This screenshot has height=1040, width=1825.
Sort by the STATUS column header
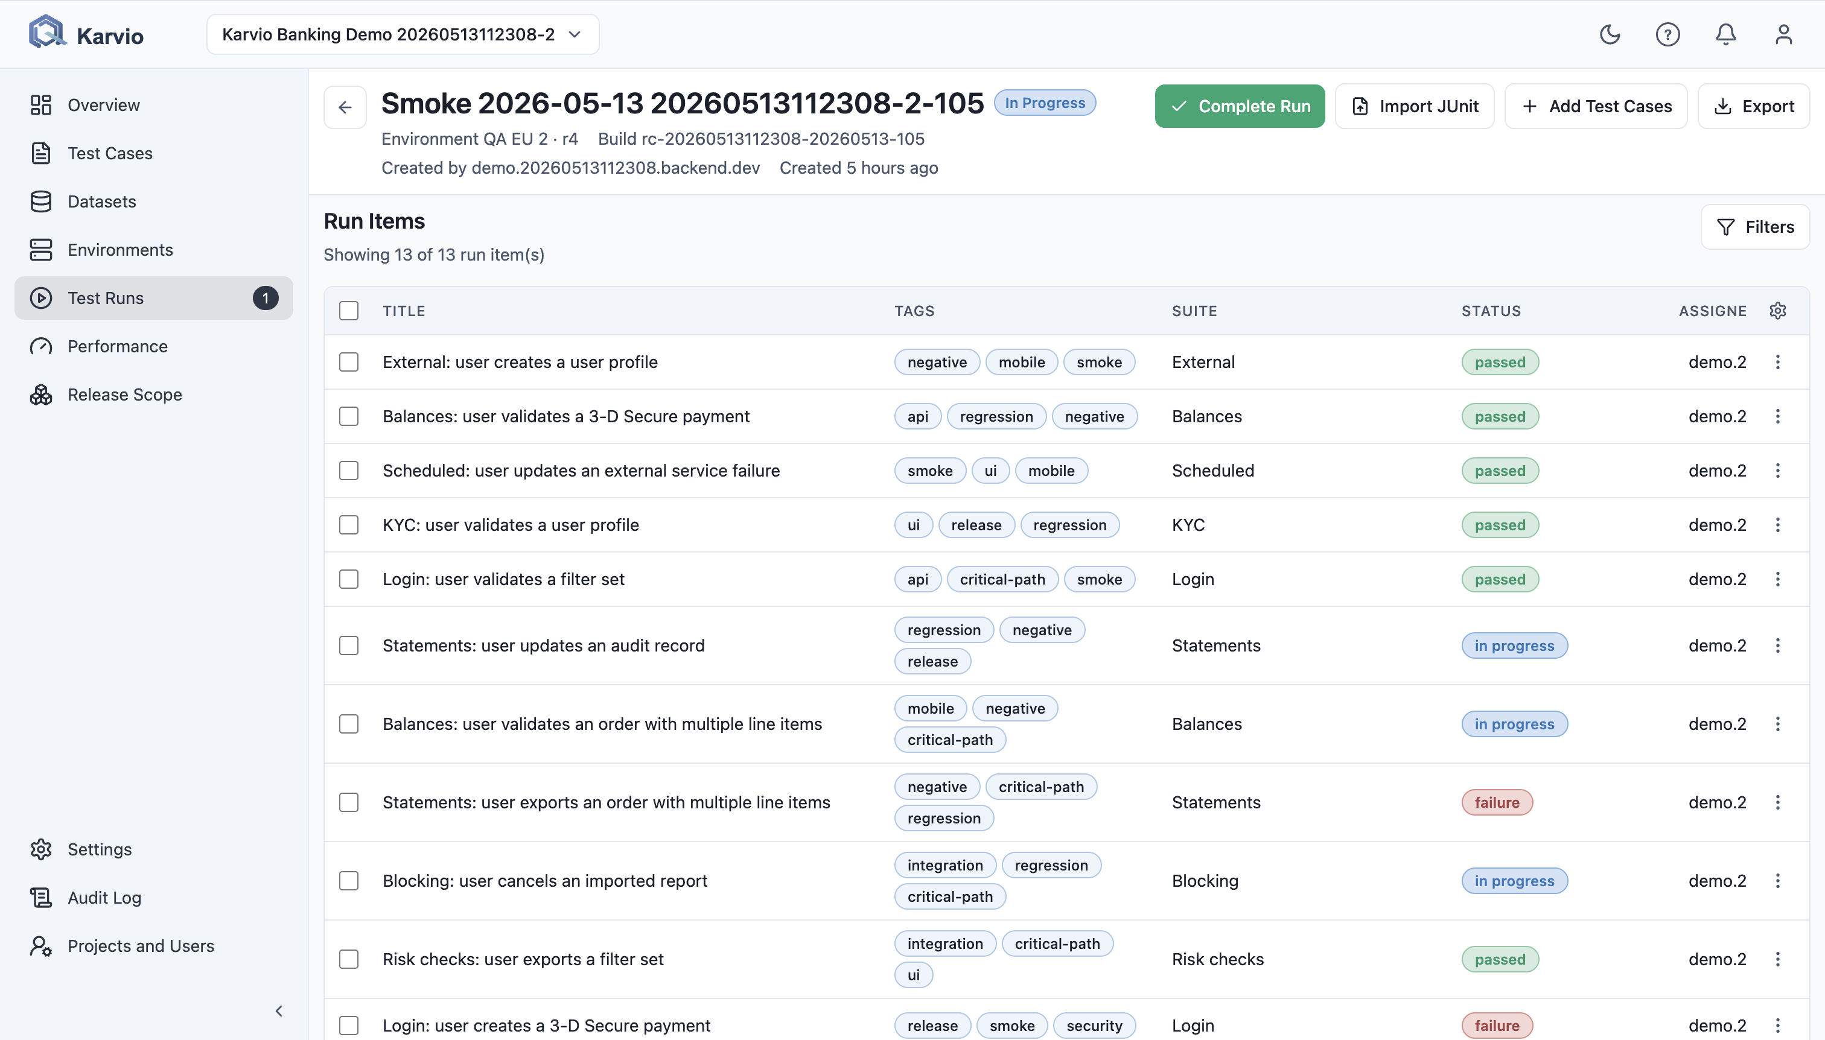(1491, 311)
